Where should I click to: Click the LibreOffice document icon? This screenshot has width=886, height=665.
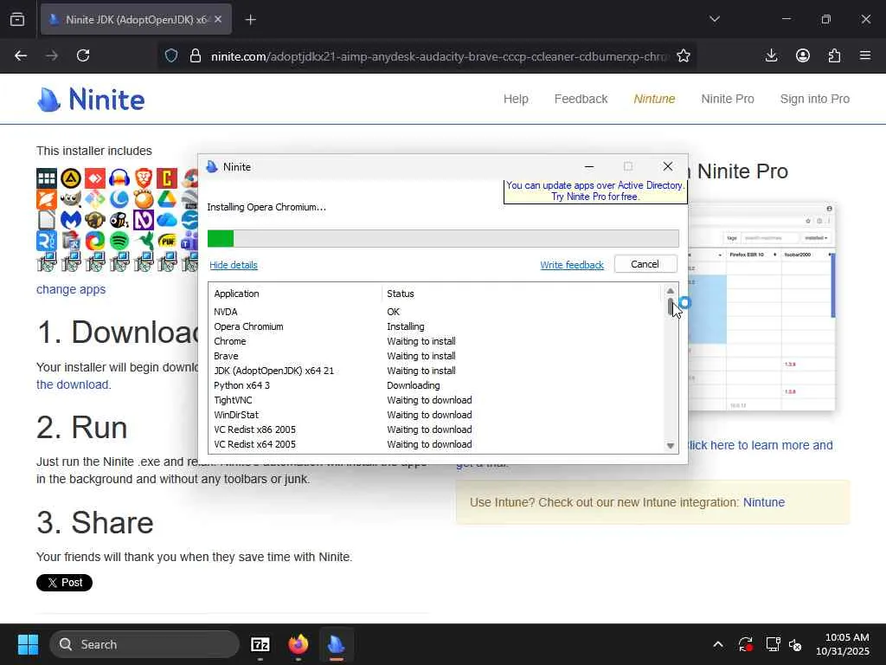pyautogui.click(x=47, y=220)
